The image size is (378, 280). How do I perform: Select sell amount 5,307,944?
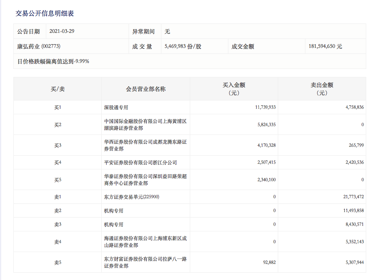pyautogui.click(x=354, y=262)
